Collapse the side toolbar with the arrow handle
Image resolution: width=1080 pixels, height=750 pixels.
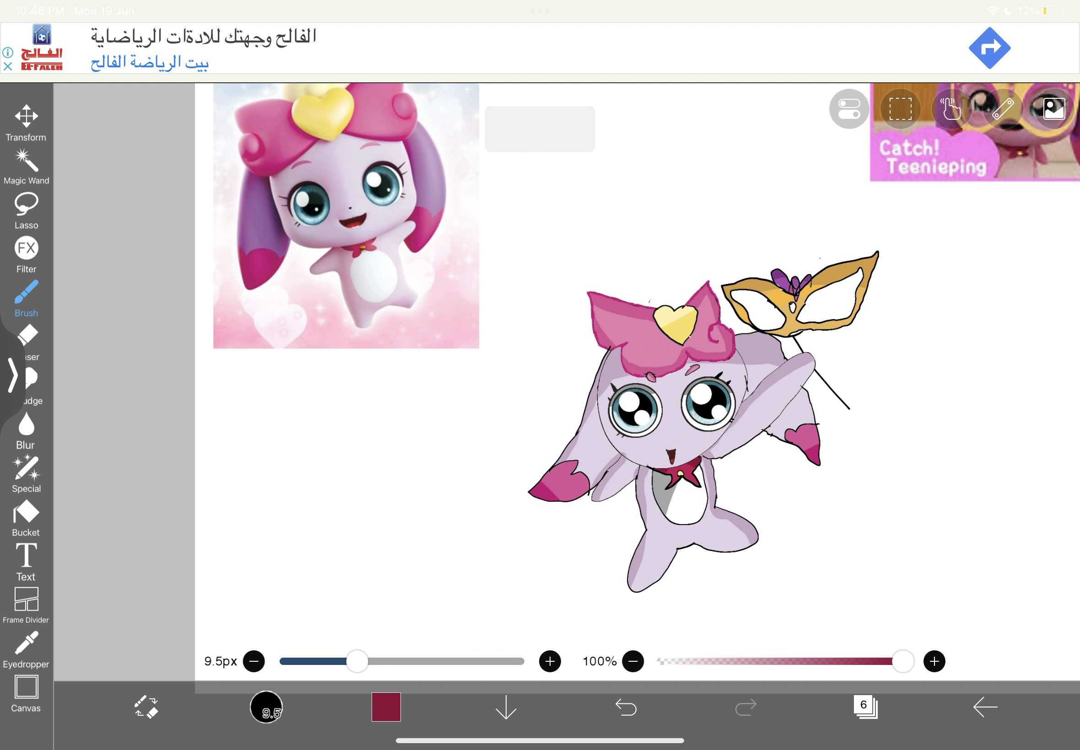(13, 375)
